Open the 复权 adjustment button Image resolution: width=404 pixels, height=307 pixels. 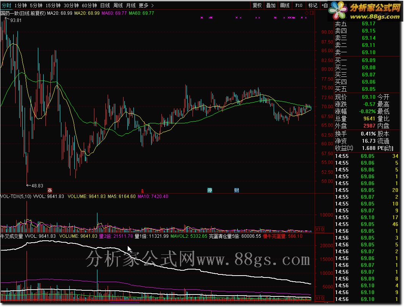257,5
